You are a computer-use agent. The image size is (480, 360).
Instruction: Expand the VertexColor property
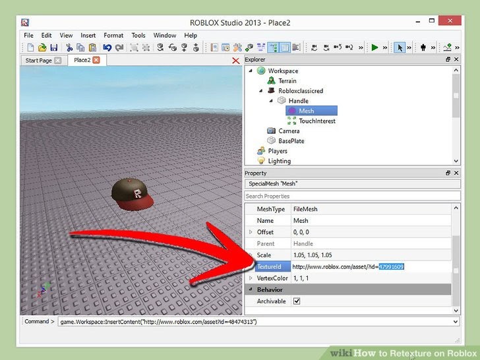click(251, 278)
